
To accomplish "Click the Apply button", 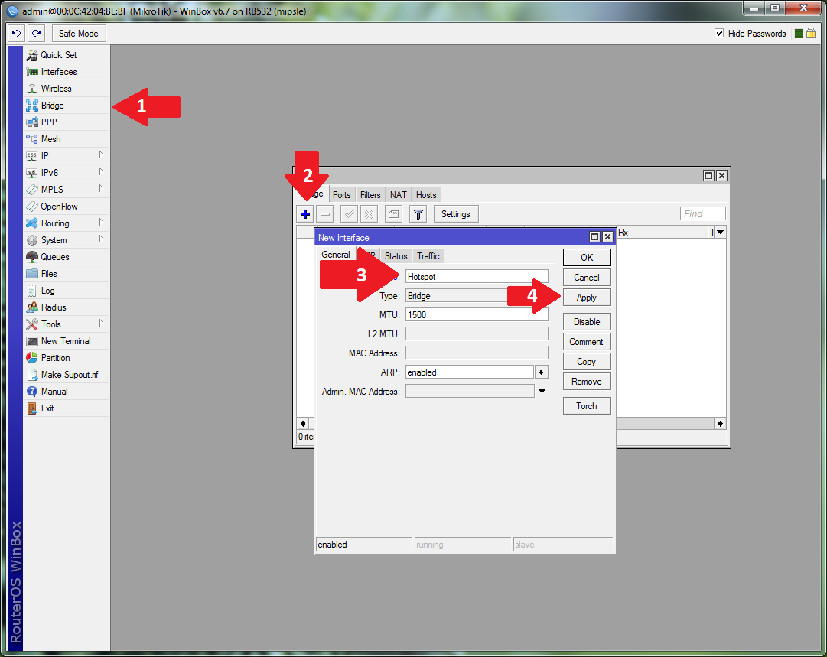I will (587, 298).
